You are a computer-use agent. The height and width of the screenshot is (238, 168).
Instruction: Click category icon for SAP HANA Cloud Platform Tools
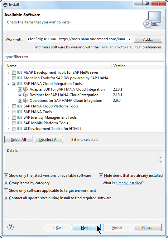(20, 106)
